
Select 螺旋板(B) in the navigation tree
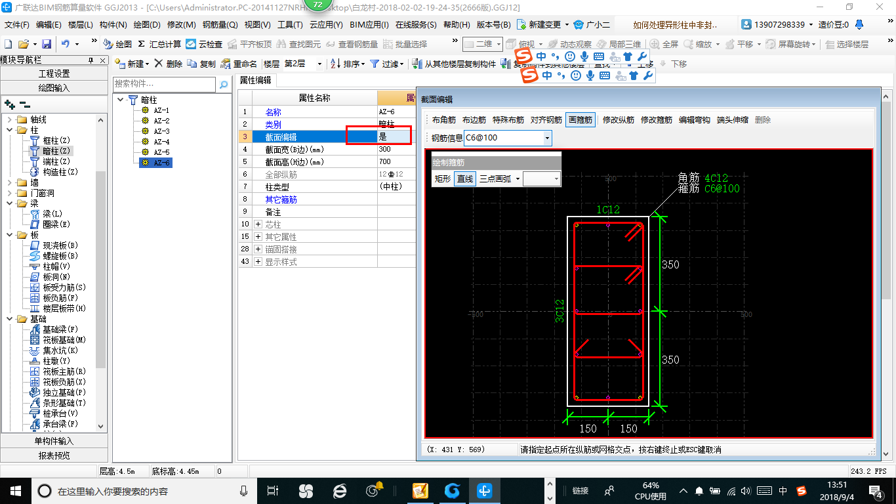coord(54,256)
